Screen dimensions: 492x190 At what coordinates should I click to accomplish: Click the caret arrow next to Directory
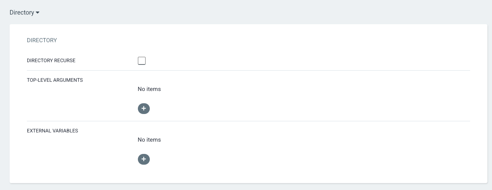click(38, 13)
